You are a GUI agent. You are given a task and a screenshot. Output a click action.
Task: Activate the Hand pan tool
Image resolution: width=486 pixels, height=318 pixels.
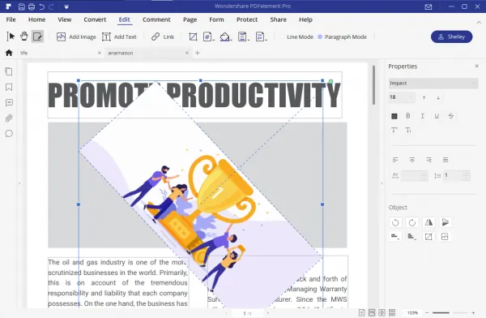tap(23, 37)
